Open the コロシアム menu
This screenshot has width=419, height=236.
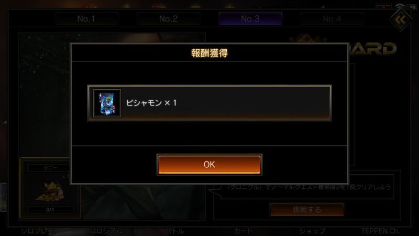point(106,231)
